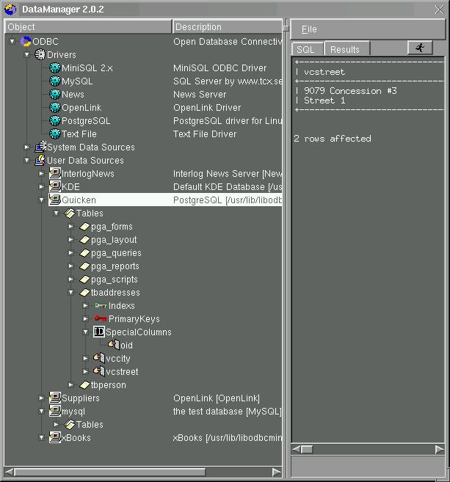Expand System Data Sources
450x482 pixels.
(x=26, y=147)
